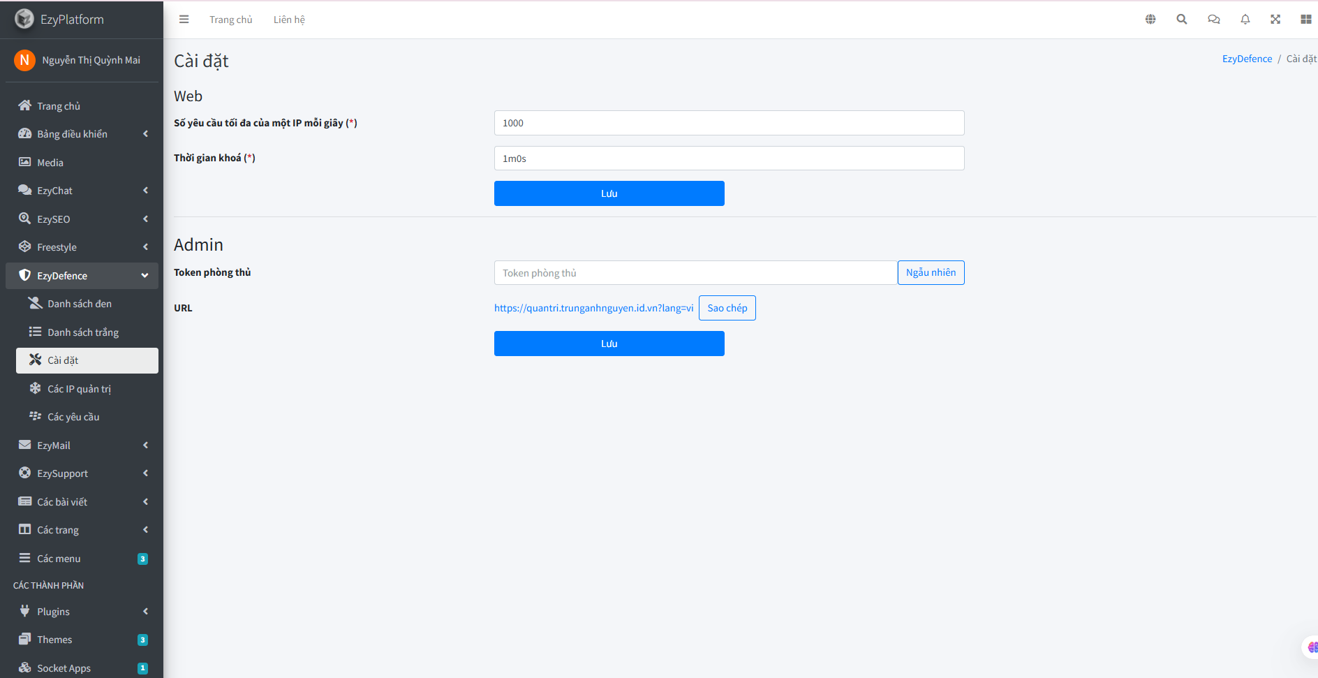Select 'Các IP quản trị' in sidebar
The image size is (1318, 678).
coord(79,388)
